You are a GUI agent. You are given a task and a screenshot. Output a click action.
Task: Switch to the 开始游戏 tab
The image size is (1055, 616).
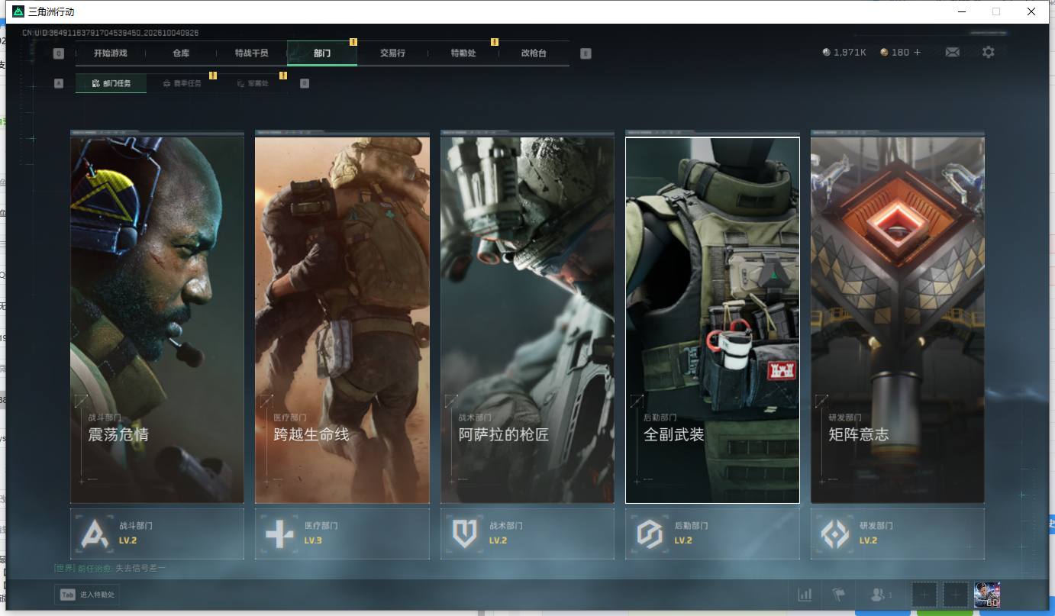tap(110, 53)
